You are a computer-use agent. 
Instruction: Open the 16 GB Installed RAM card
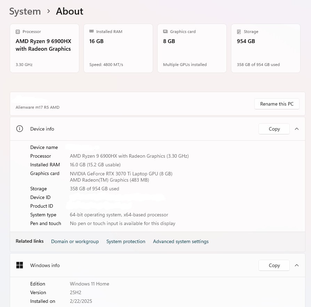point(118,48)
